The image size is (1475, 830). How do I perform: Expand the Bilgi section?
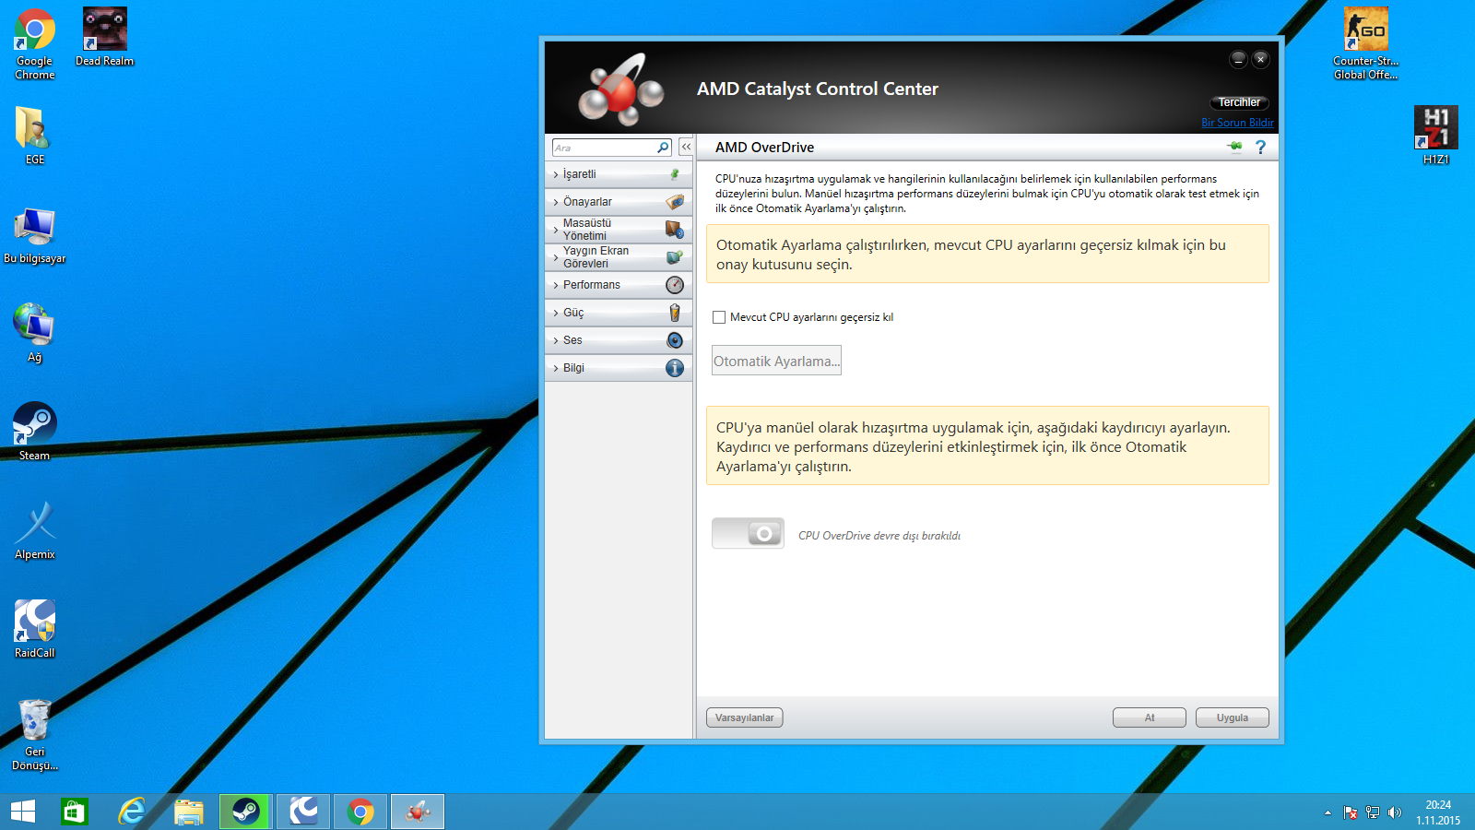[619, 368]
